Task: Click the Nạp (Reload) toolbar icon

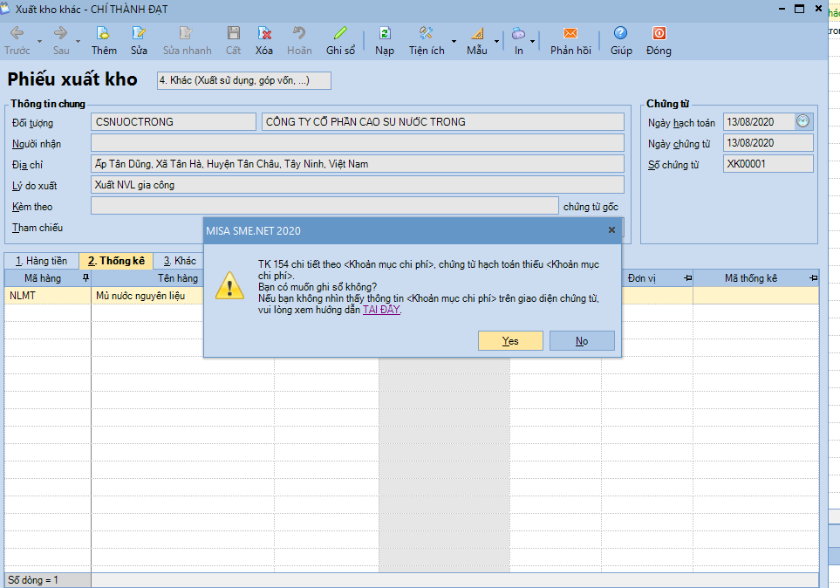Action: coord(385,34)
